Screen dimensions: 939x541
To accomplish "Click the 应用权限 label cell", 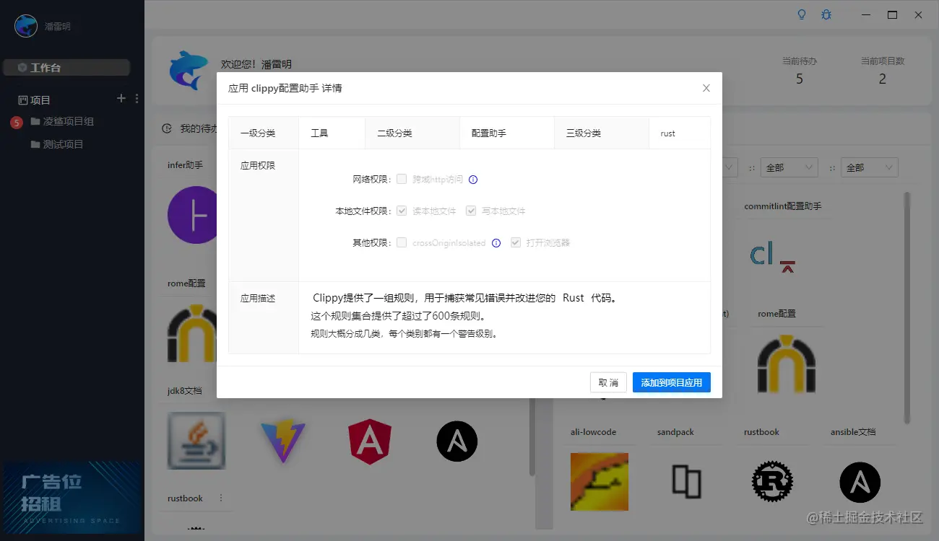I will (264, 215).
